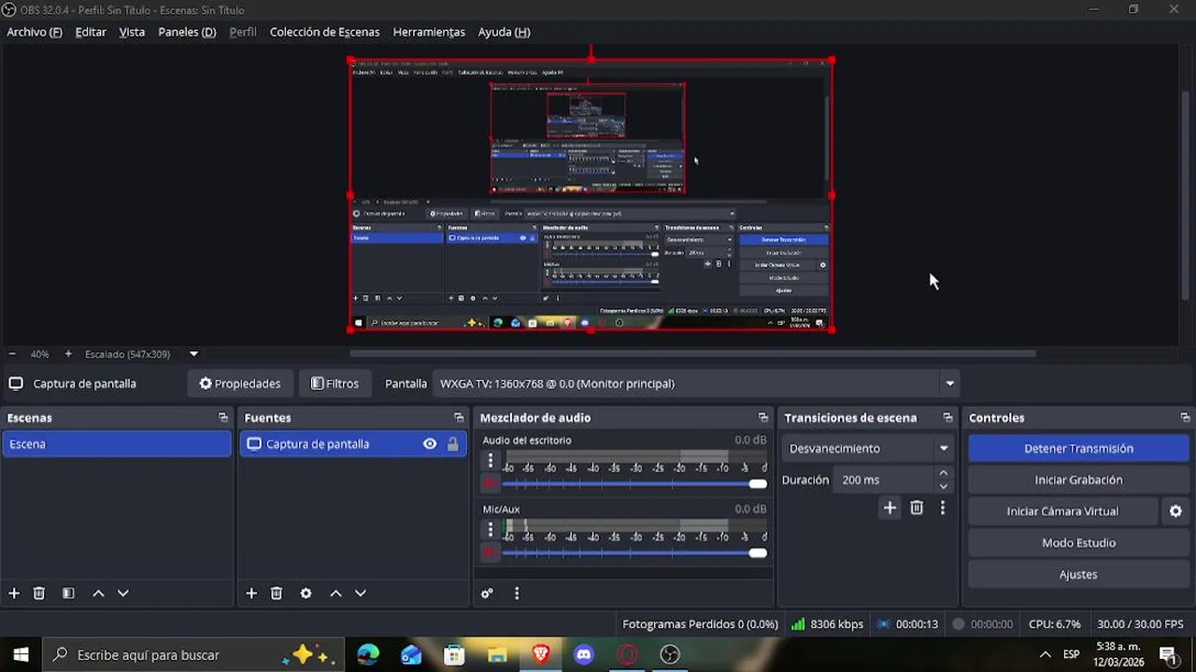Screen dimensions: 1196x672
Task: Open the Ayuda menu
Action: (504, 32)
